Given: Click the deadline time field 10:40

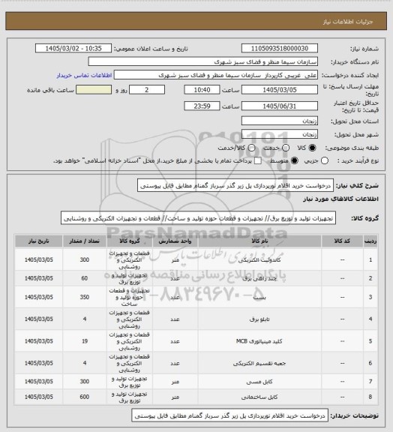Looking at the screenshot, I should coord(202,90).
